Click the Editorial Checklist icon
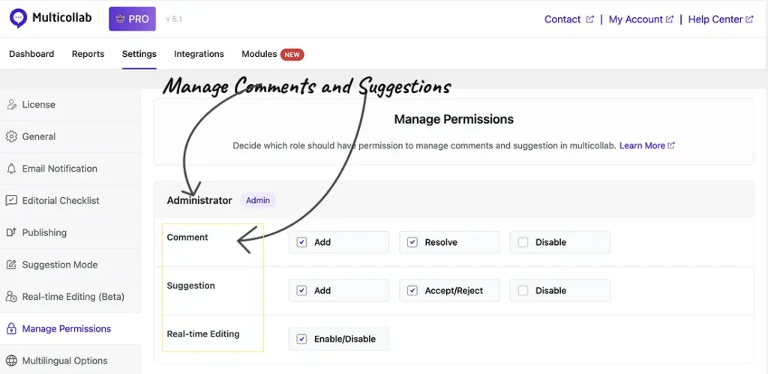Viewport: 768px width, 374px height. coord(11,201)
